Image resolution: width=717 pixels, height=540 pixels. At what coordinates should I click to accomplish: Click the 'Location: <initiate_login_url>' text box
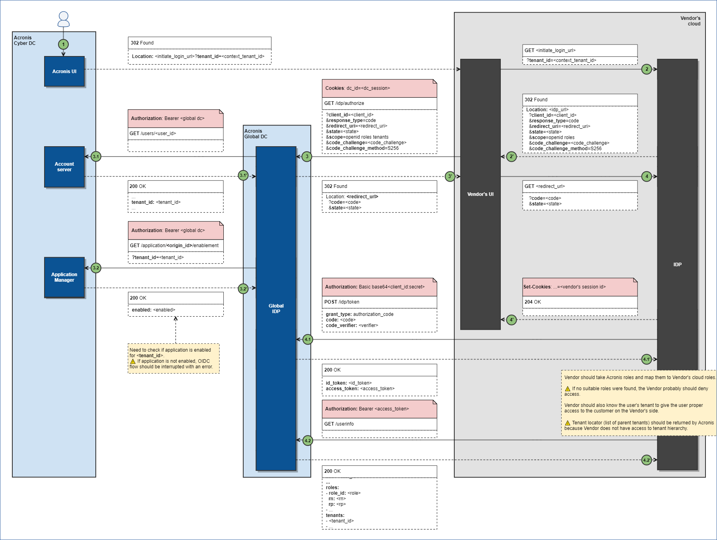tap(200, 56)
